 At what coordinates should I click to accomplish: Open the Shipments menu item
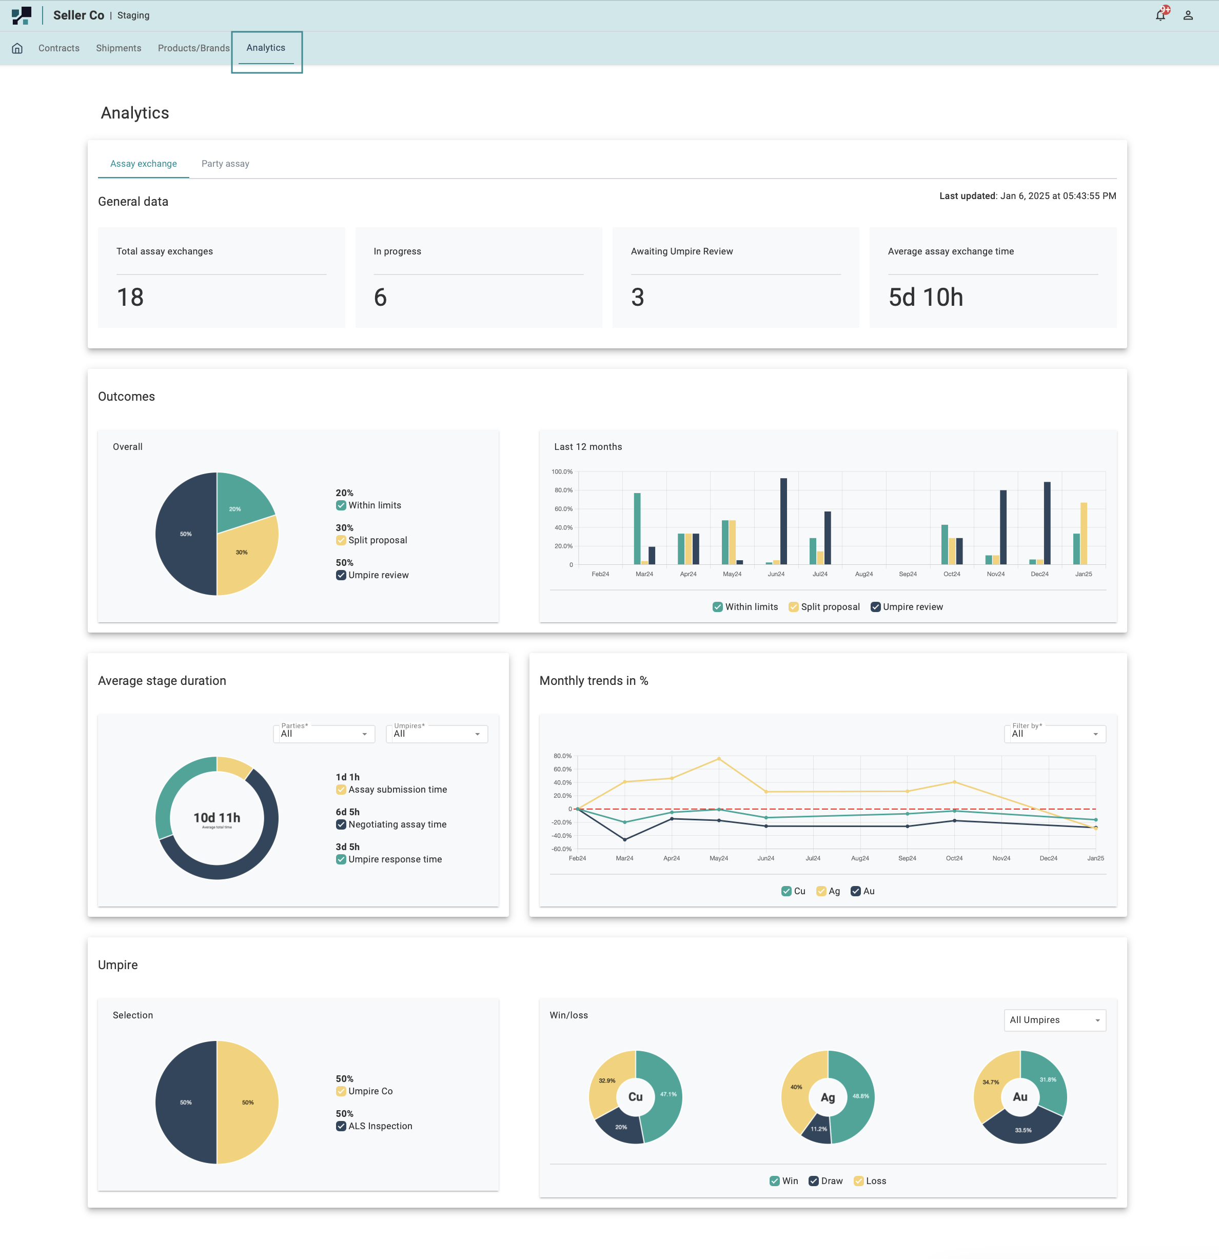(x=118, y=48)
